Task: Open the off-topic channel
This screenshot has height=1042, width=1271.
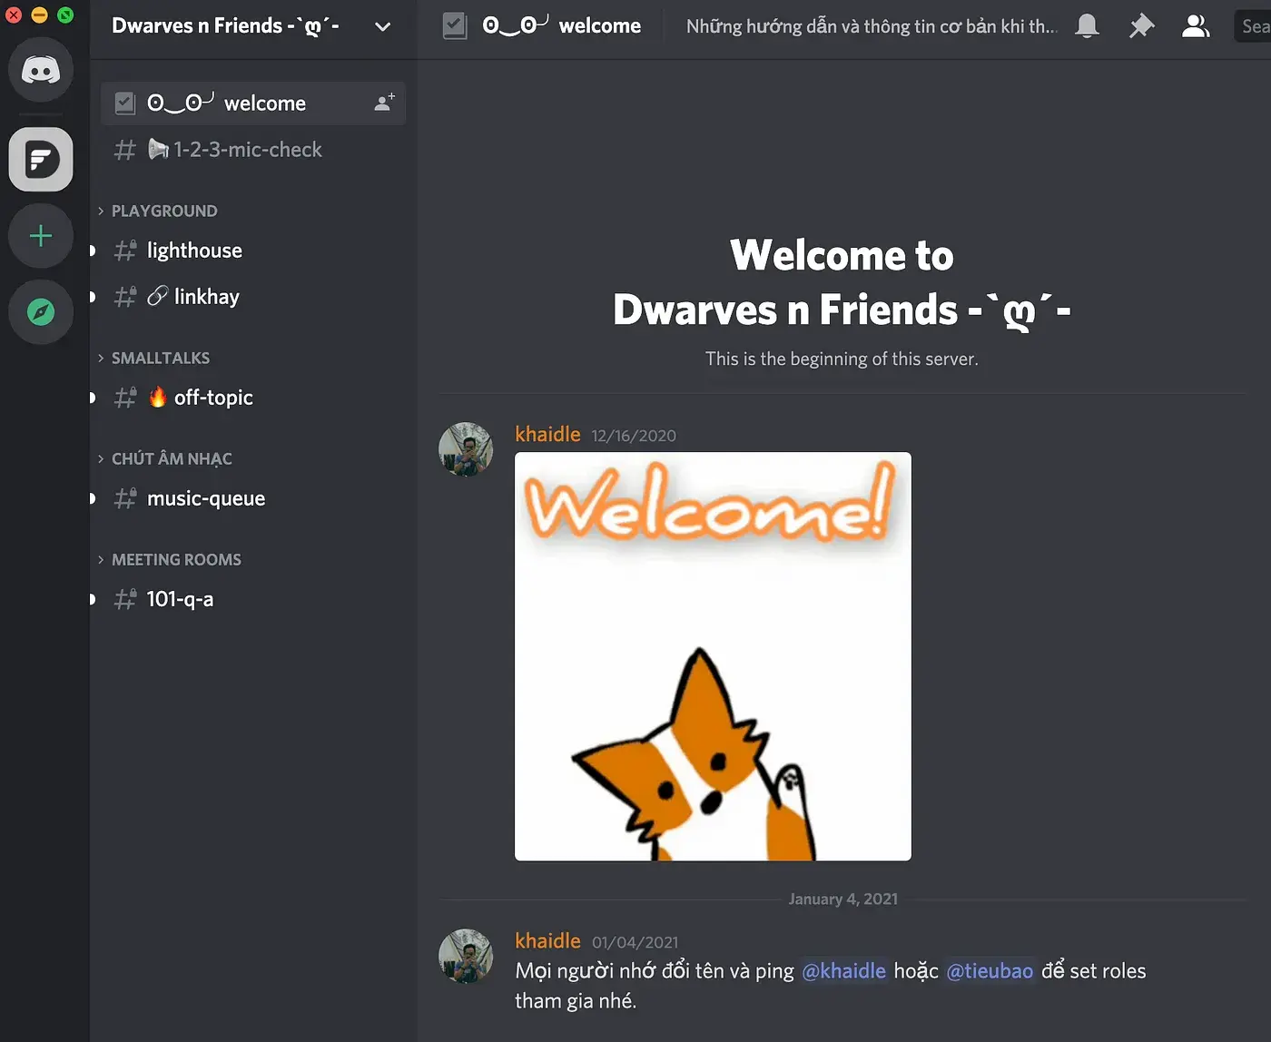Action: [252, 398]
